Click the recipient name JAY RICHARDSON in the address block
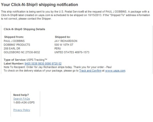 click(66, 41)
